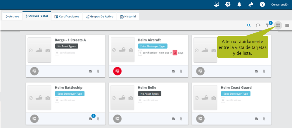Image resolution: width=292 pixels, height=128 pixels.
Task: Open the Historial tab
Action: point(128,16)
